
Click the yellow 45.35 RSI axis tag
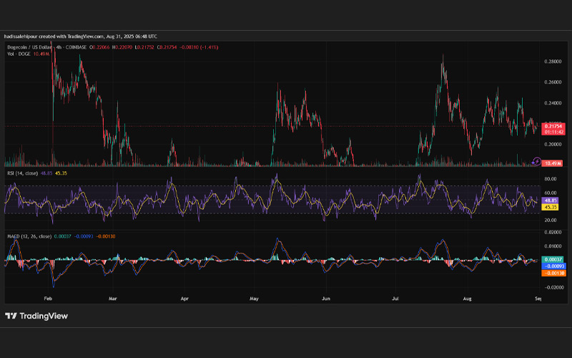pos(550,207)
